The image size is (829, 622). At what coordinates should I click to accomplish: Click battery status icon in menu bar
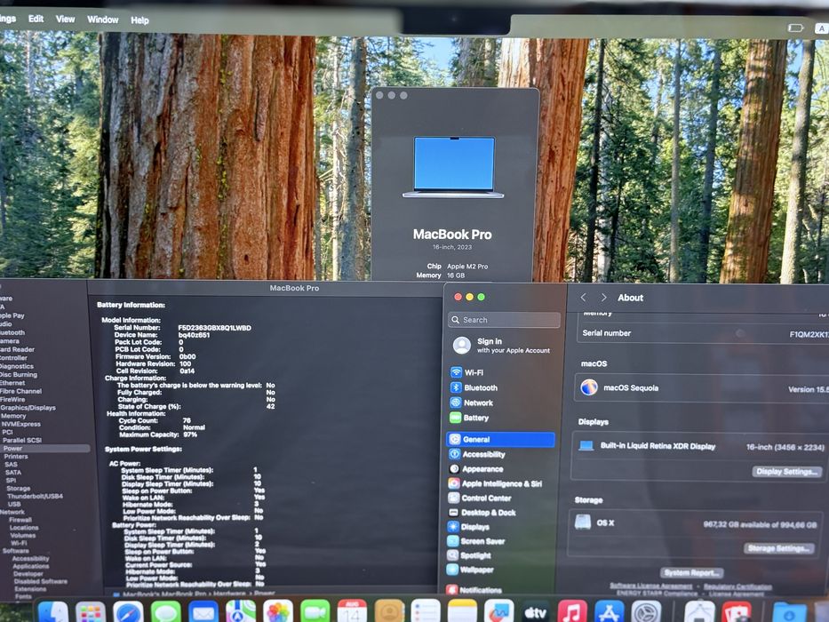(796, 28)
